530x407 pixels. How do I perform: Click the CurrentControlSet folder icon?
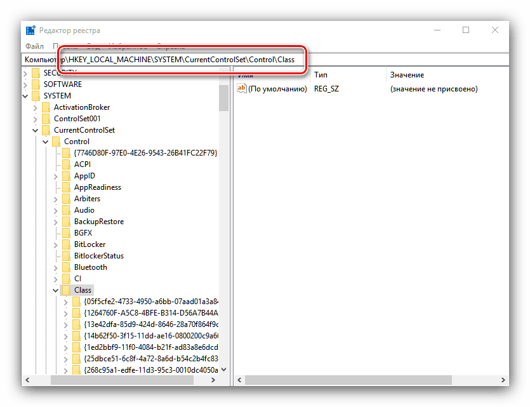click(46, 130)
